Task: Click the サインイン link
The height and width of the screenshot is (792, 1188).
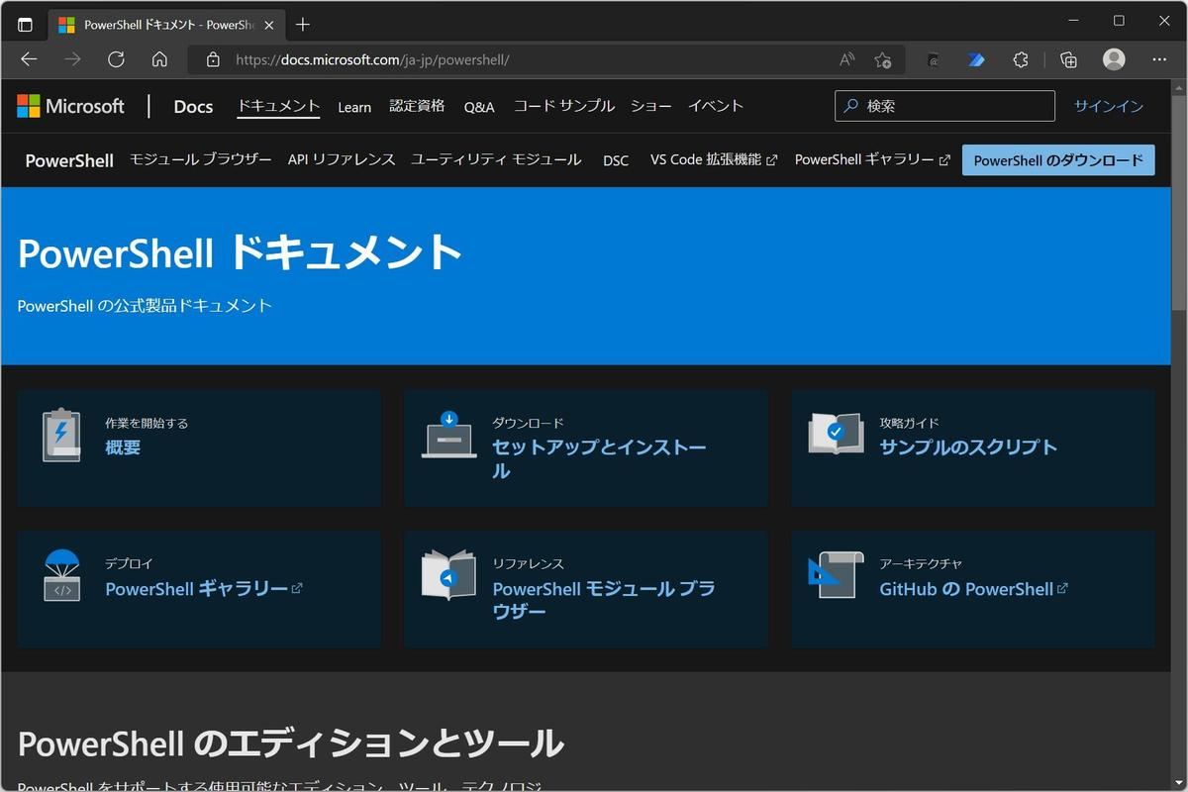Action: pos(1109,106)
